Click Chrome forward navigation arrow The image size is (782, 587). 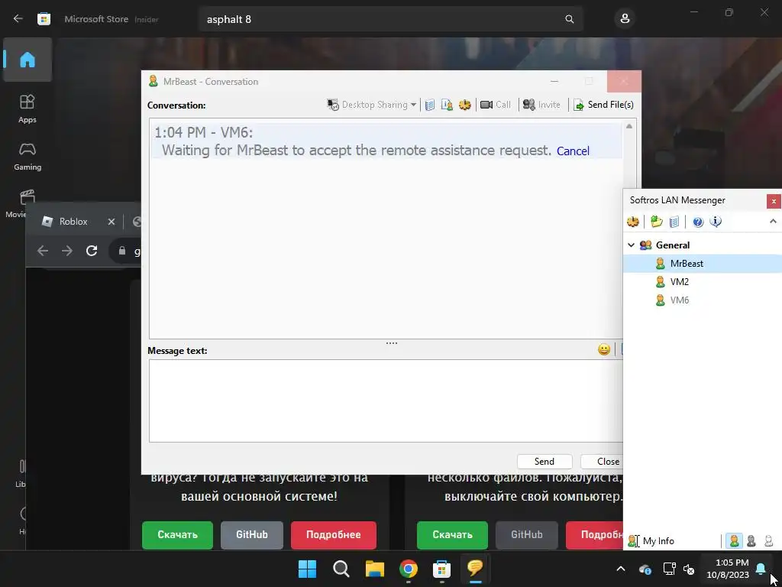click(67, 251)
